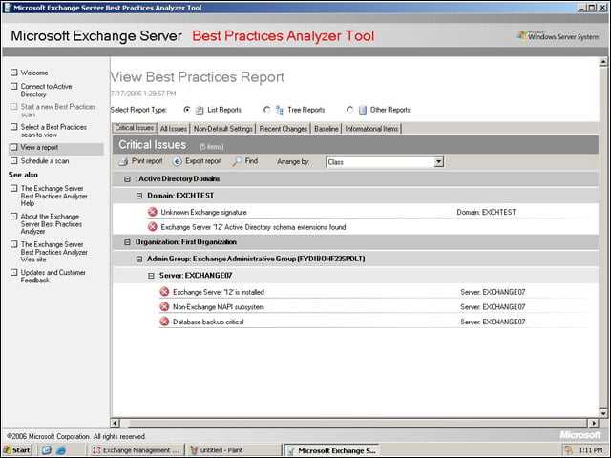Click horizontal scrollbar left arrow

pyautogui.click(x=116, y=423)
